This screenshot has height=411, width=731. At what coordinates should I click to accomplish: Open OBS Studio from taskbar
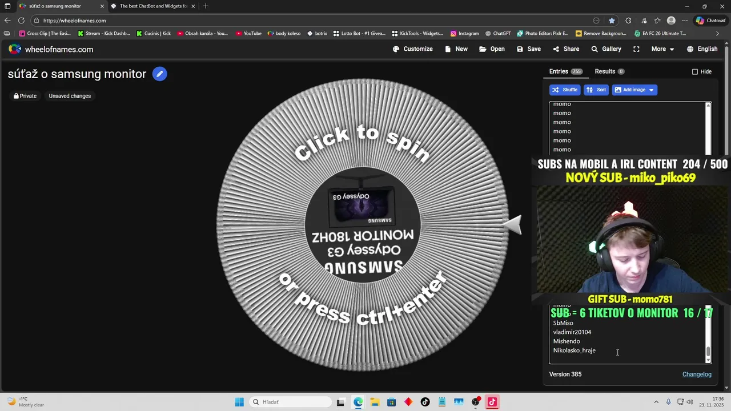click(x=476, y=402)
